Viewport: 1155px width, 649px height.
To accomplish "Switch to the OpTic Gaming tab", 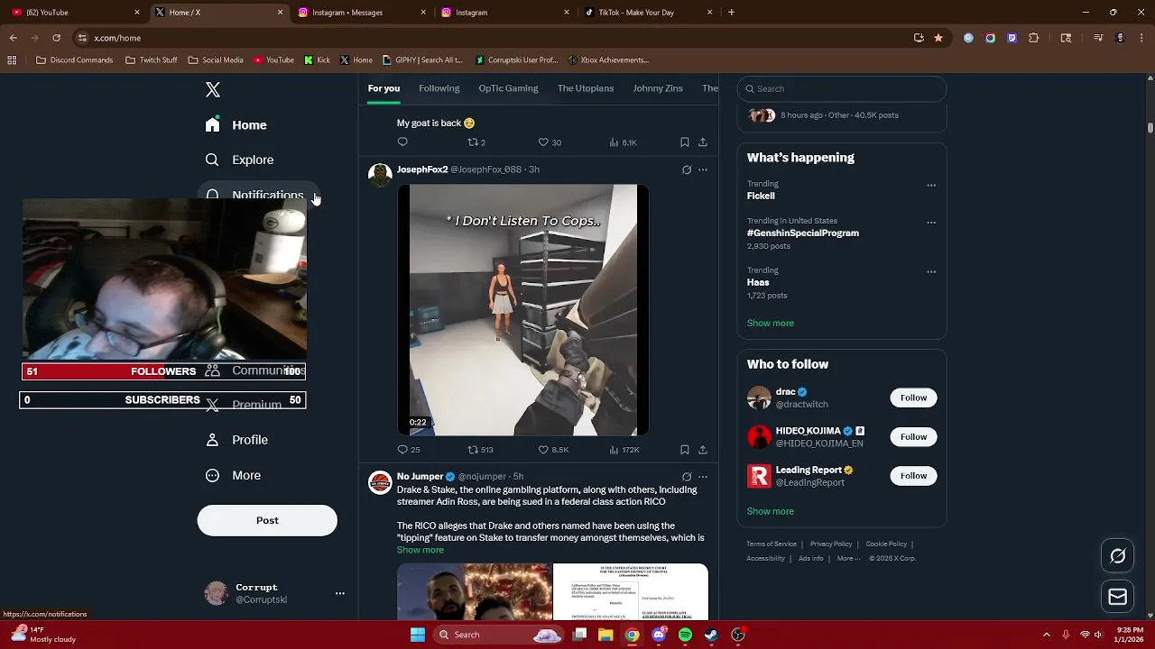I will click(x=508, y=88).
